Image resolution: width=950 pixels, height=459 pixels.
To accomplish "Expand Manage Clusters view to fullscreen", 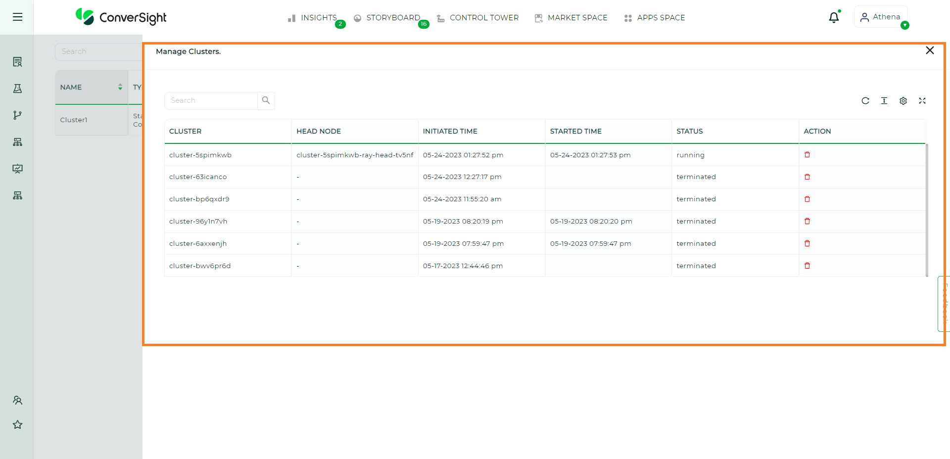I will [x=922, y=100].
